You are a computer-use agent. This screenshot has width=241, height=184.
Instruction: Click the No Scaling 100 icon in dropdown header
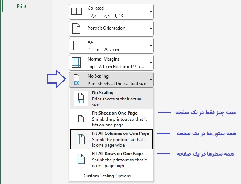pyautogui.click(x=77, y=79)
